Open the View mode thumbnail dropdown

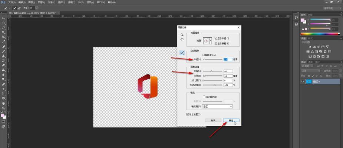pos(211,41)
